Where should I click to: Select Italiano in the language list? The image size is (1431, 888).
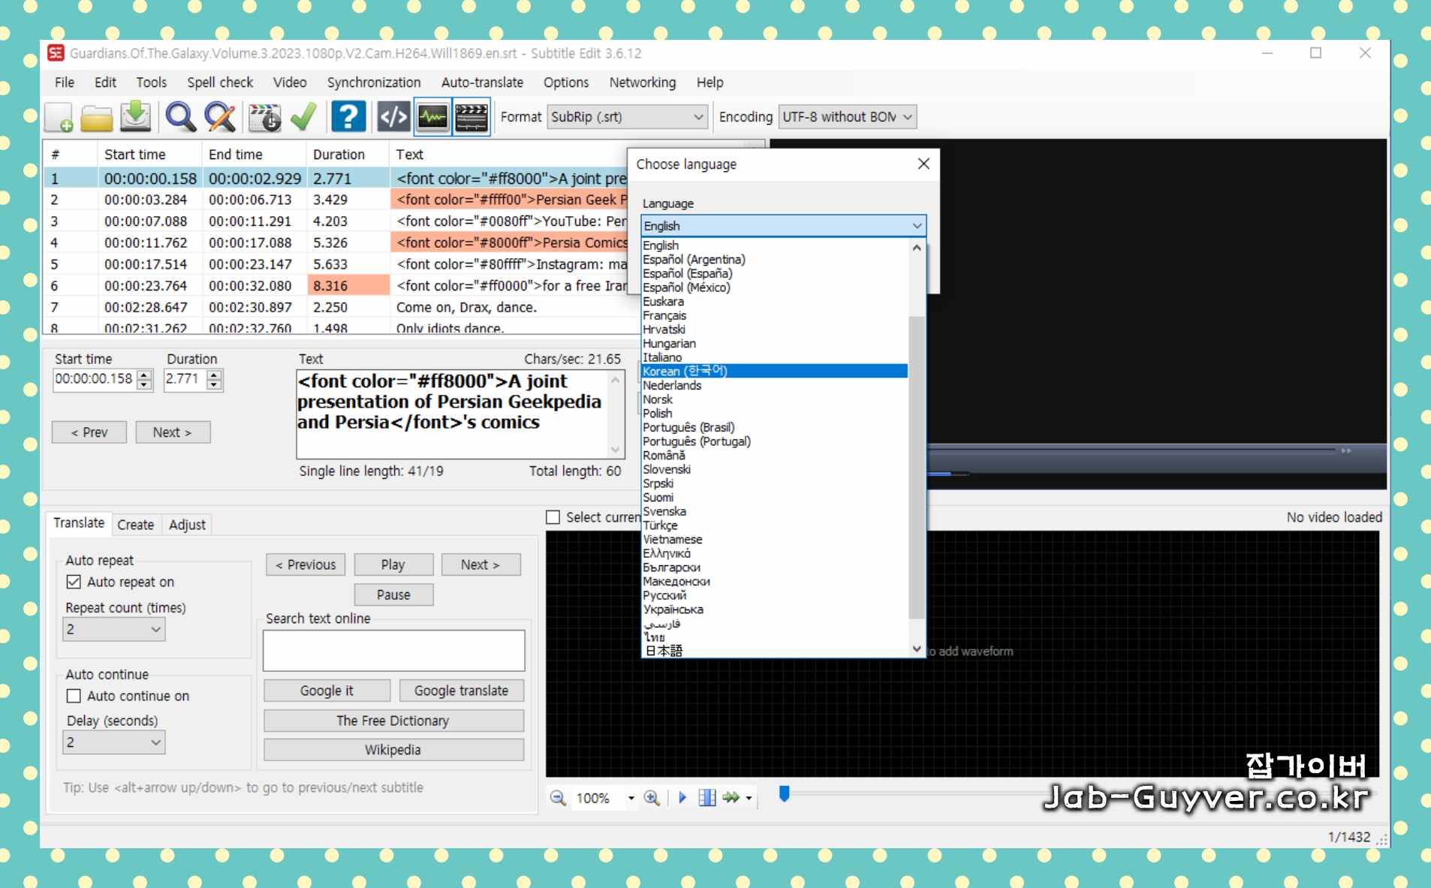coord(775,357)
